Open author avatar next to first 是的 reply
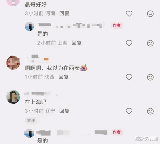Screen dimensions: 160x144 pyautogui.click(x=29, y=26)
